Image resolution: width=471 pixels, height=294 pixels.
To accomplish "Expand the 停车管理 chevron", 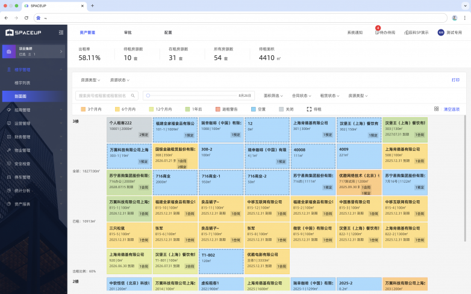I will [x=61, y=177].
